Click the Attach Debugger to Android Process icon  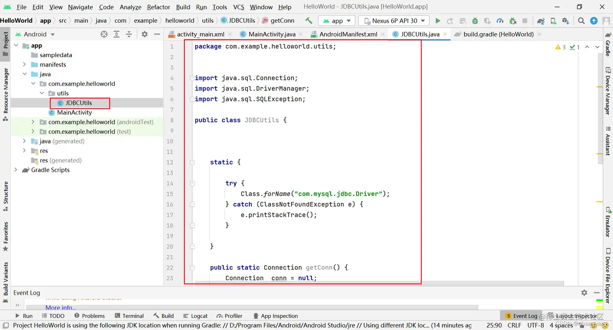point(512,21)
